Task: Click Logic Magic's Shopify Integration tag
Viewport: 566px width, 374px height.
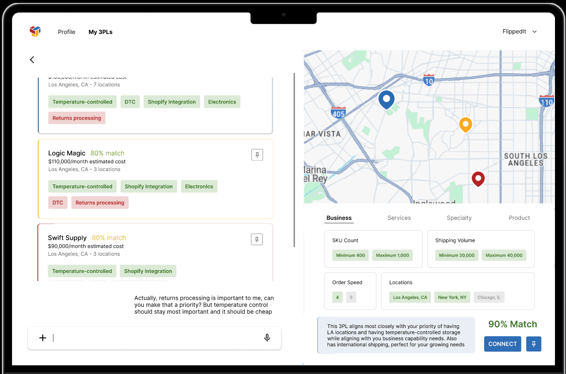Action: 149,187
